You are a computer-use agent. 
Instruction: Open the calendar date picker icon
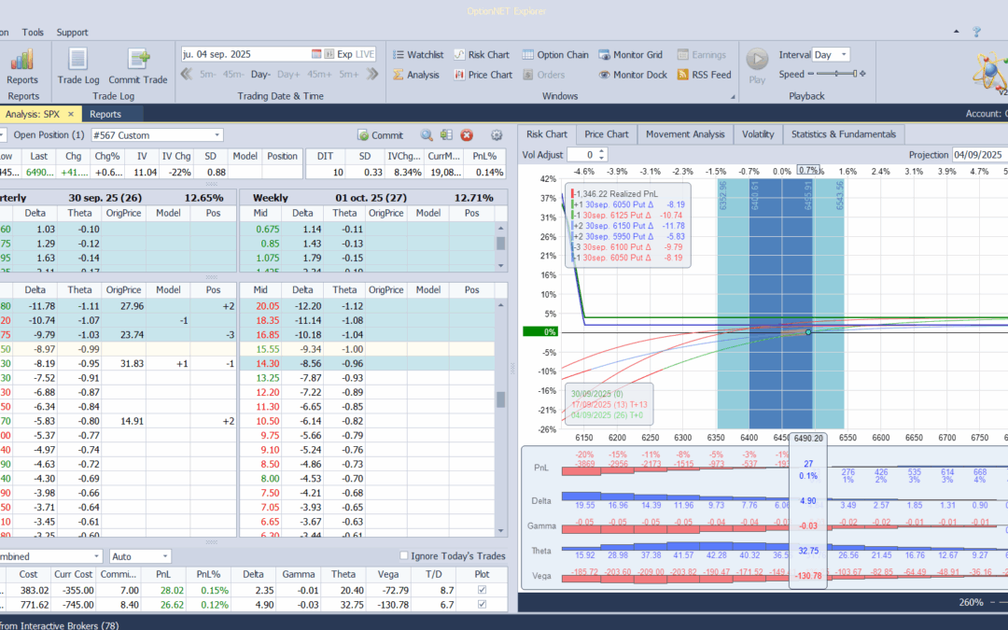[316, 54]
